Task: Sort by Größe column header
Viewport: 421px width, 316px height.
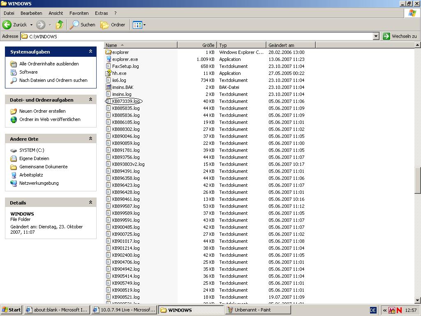Action: click(197, 45)
